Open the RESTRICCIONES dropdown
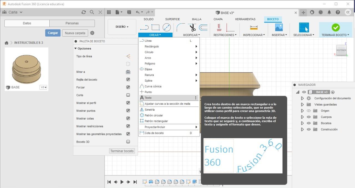The width and height of the screenshot is (355, 188). (x=225, y=35)
